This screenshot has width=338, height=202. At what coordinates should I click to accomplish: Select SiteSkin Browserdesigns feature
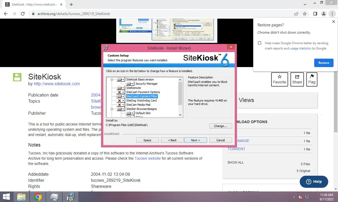click(x=142, y=109)
